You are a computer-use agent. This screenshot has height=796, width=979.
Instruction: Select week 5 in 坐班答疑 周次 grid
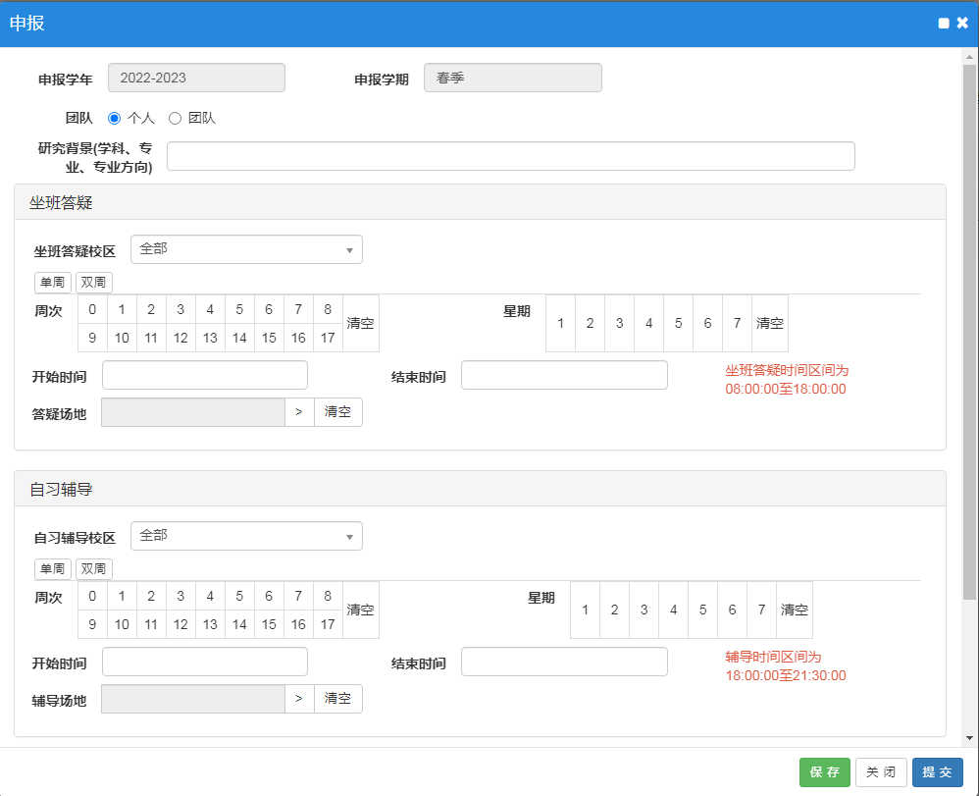[239, 309]
